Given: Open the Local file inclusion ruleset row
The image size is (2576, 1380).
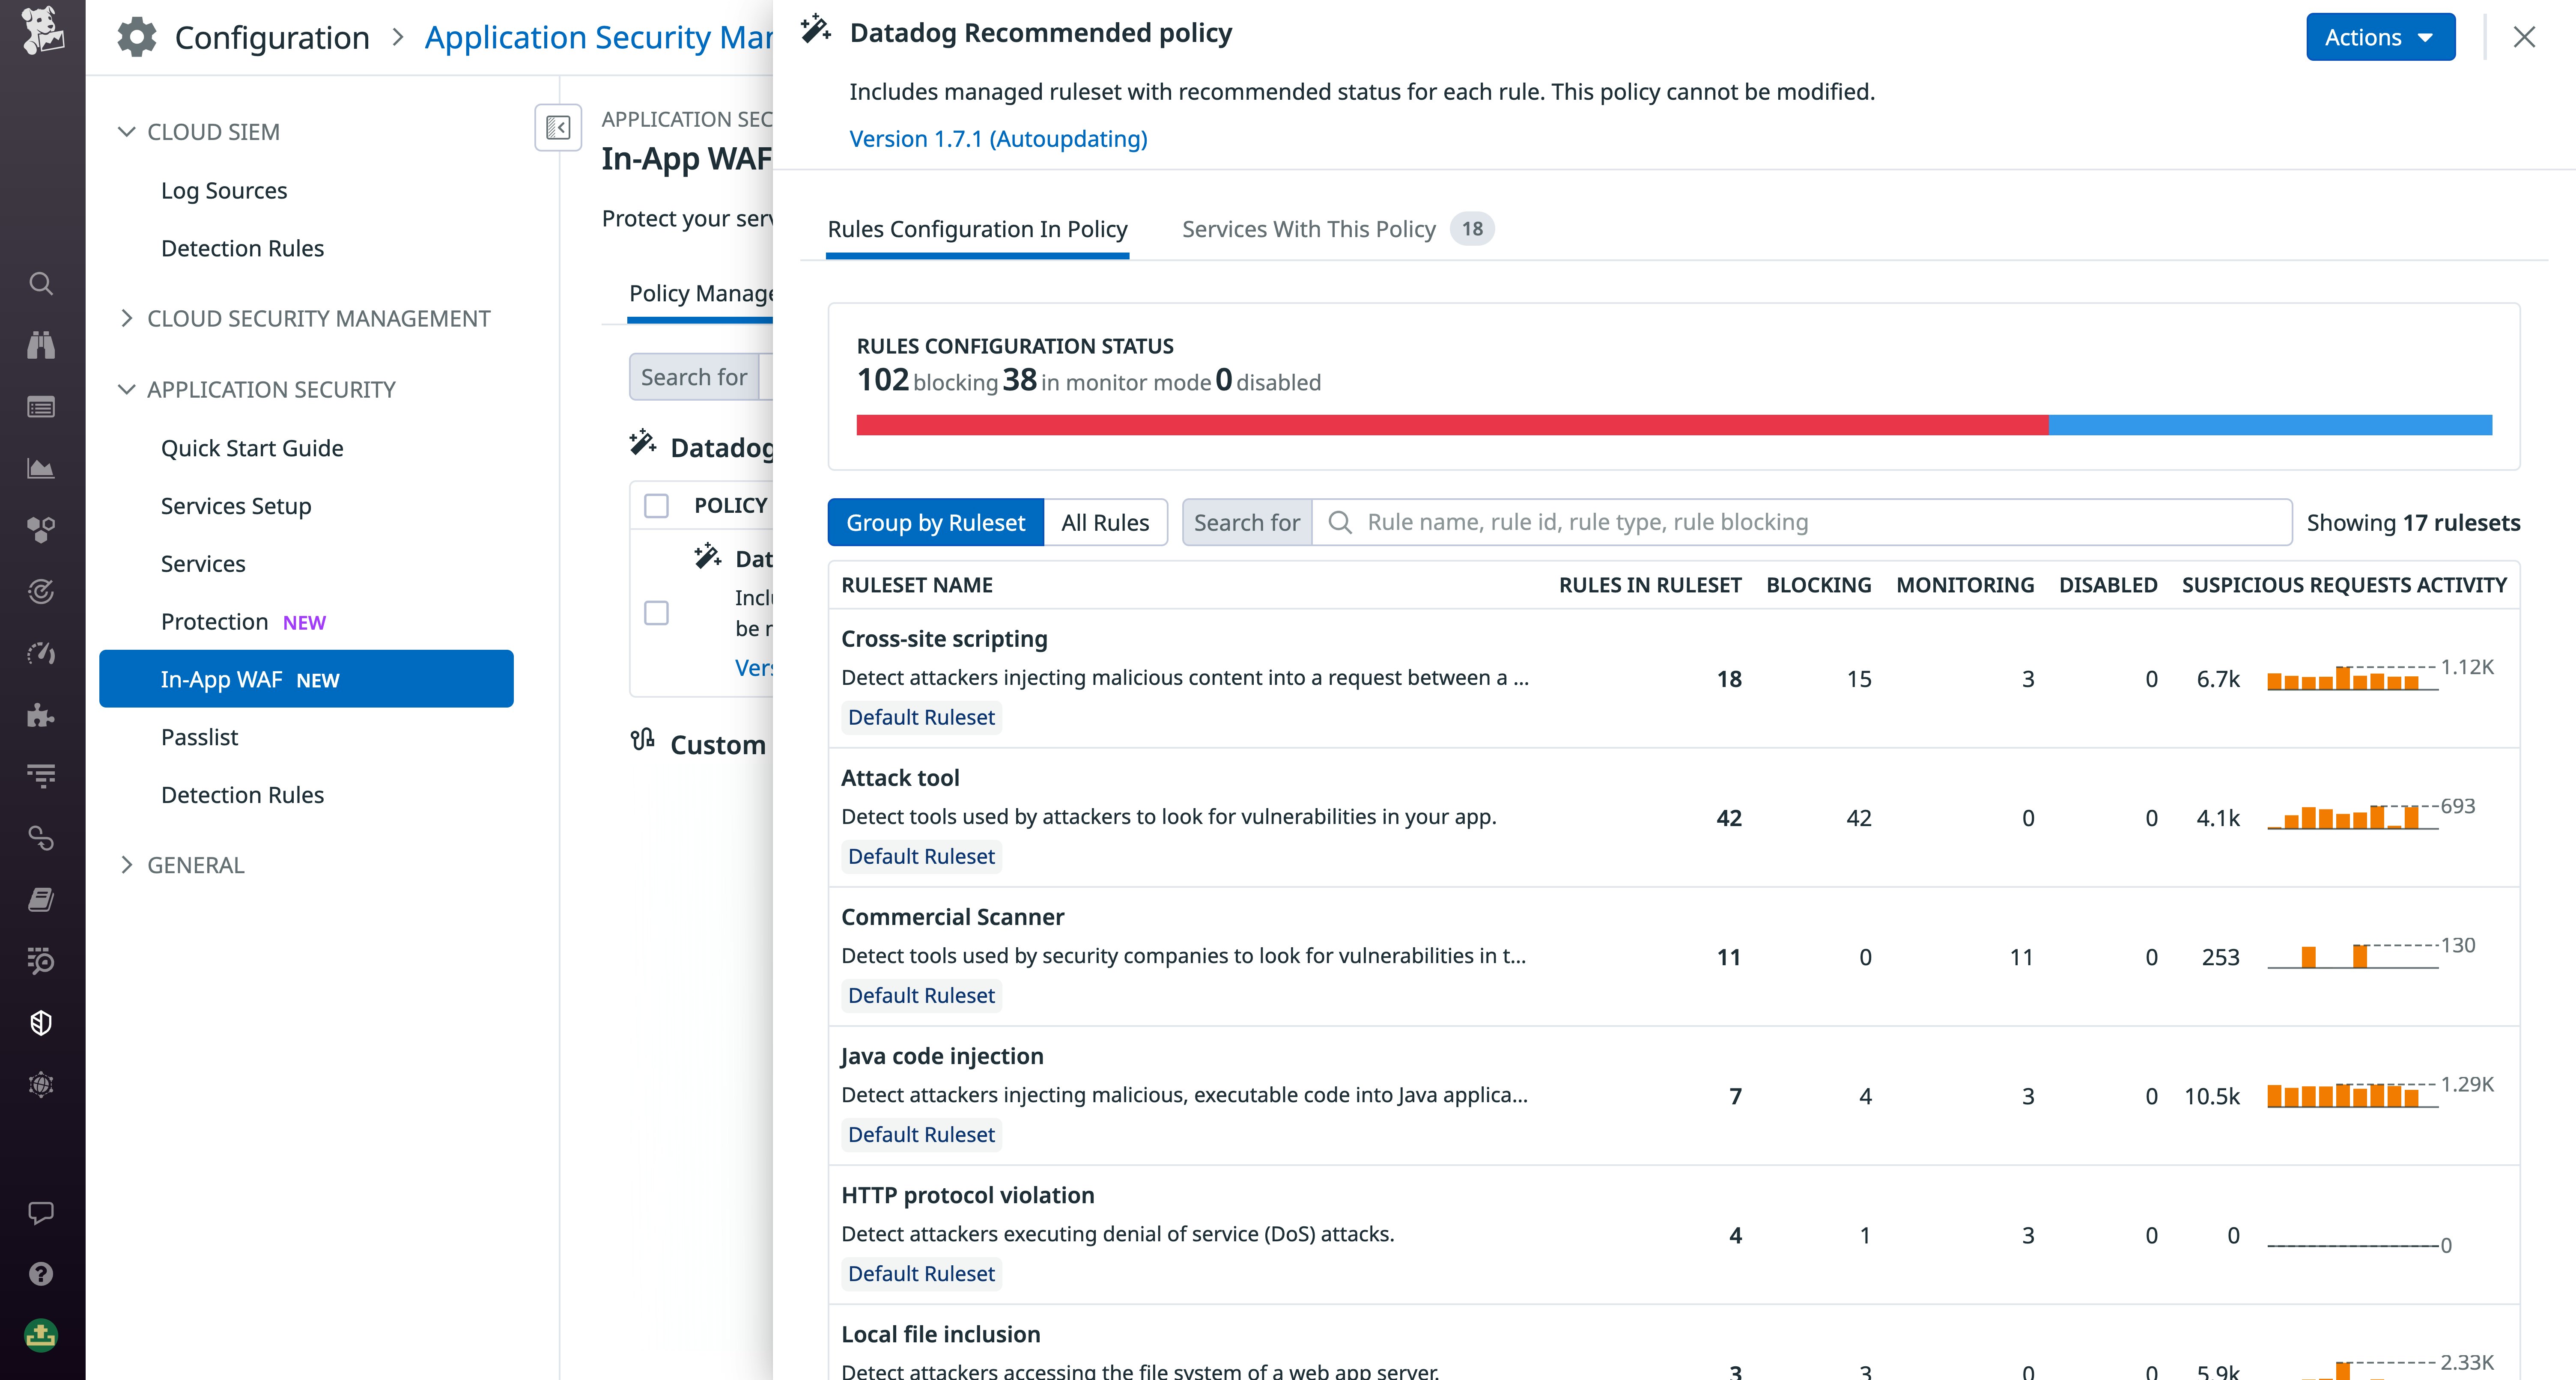Looking at the screenshot, I should [1674, 1342].
